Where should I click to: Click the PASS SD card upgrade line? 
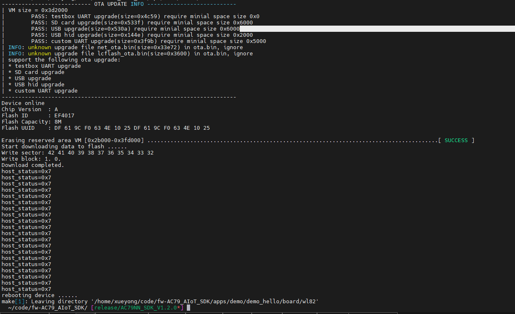tap(142, 23)
